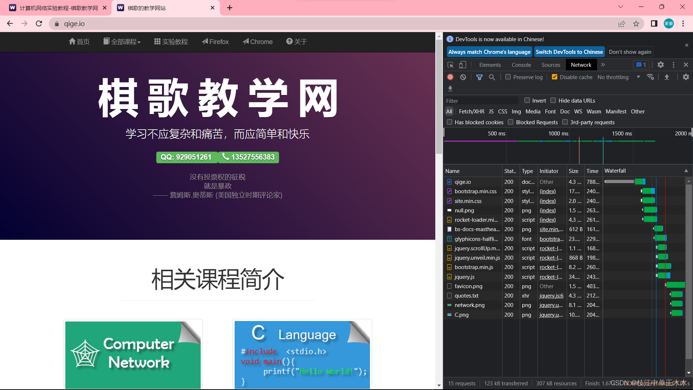Open network conditions wifi icon
Screen dimensions: 693x390
click(650, 77)
